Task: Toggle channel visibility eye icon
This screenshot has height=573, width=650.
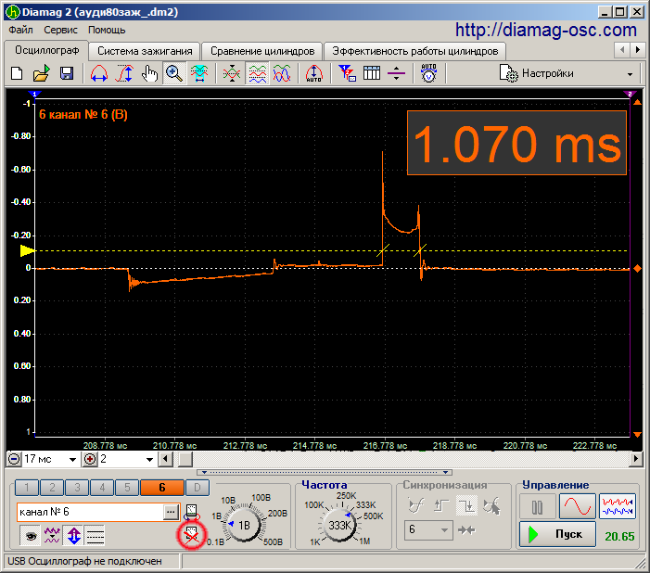Action: pos(31,536)
